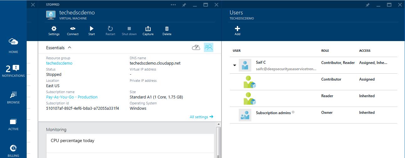Open the techedscdemo resource group link
Screen dimensions: 405x158
[59, 63]
